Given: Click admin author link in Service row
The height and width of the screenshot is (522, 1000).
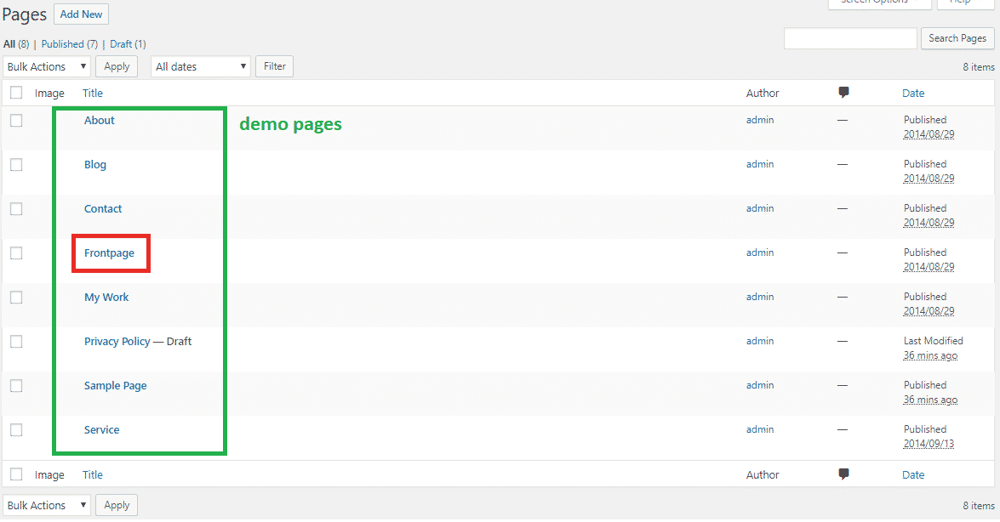Looking at the screenshot, I should 759,429.
